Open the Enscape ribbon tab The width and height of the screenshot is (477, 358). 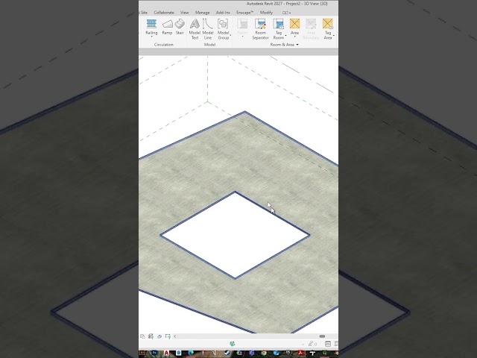(245, 13)
